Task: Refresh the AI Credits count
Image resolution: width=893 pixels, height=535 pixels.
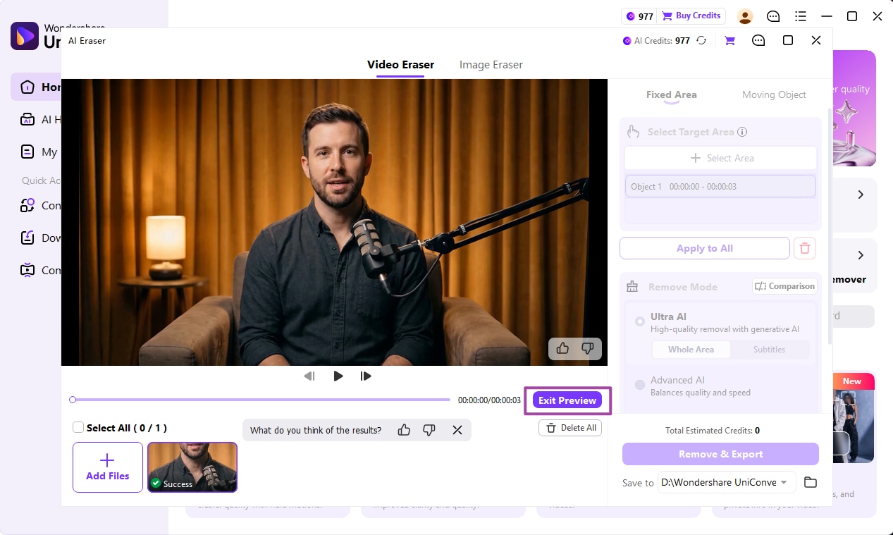Action: pos(701,41)
